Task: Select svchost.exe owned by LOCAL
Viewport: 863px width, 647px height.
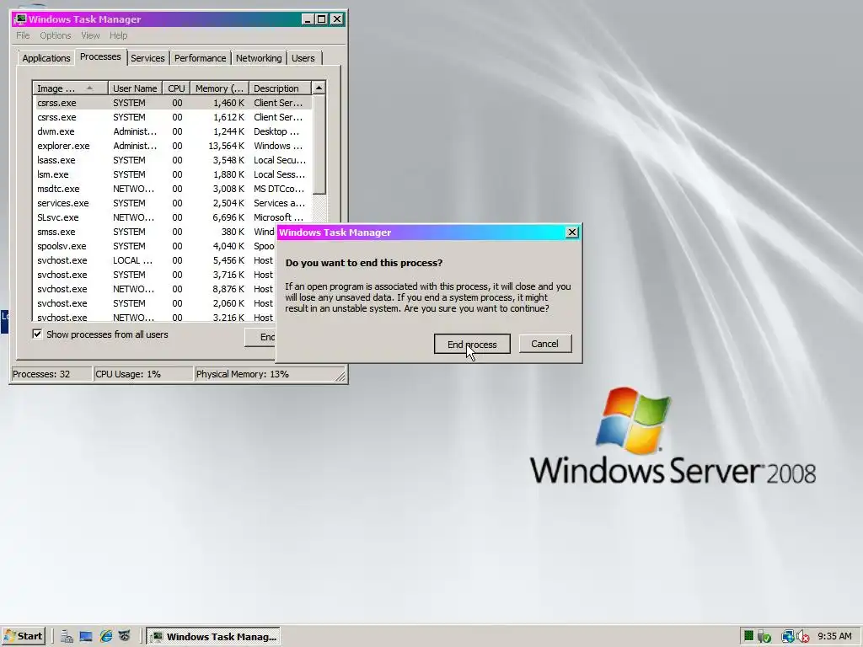Action: pos(154,260)
